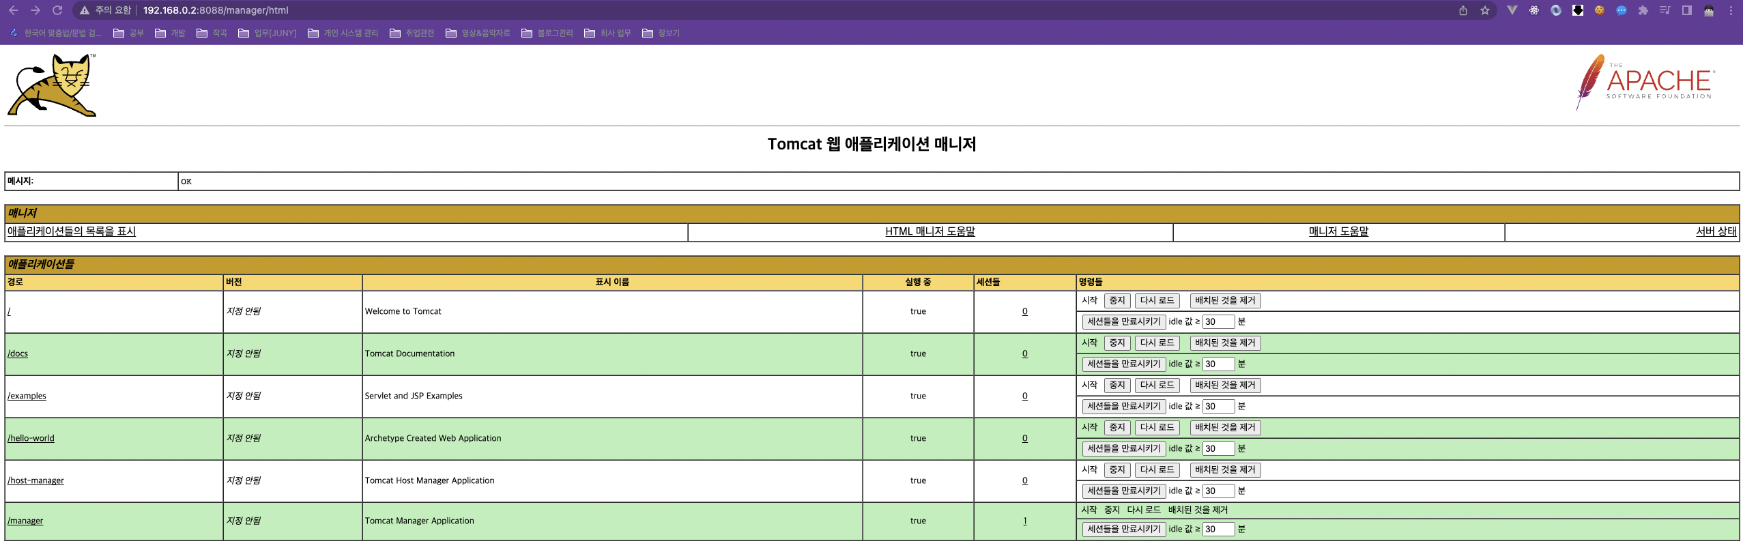
Task: Click idle value field for /host-manager
Action: pos(1218,491)
